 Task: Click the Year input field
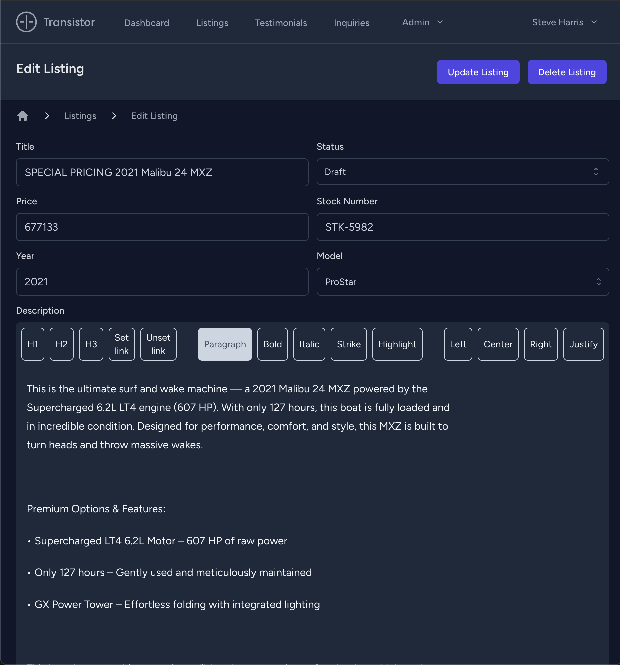point(162,282)
